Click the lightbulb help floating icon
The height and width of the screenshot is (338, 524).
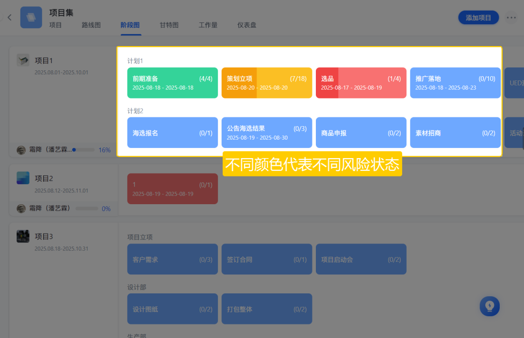tap(490, 306)
